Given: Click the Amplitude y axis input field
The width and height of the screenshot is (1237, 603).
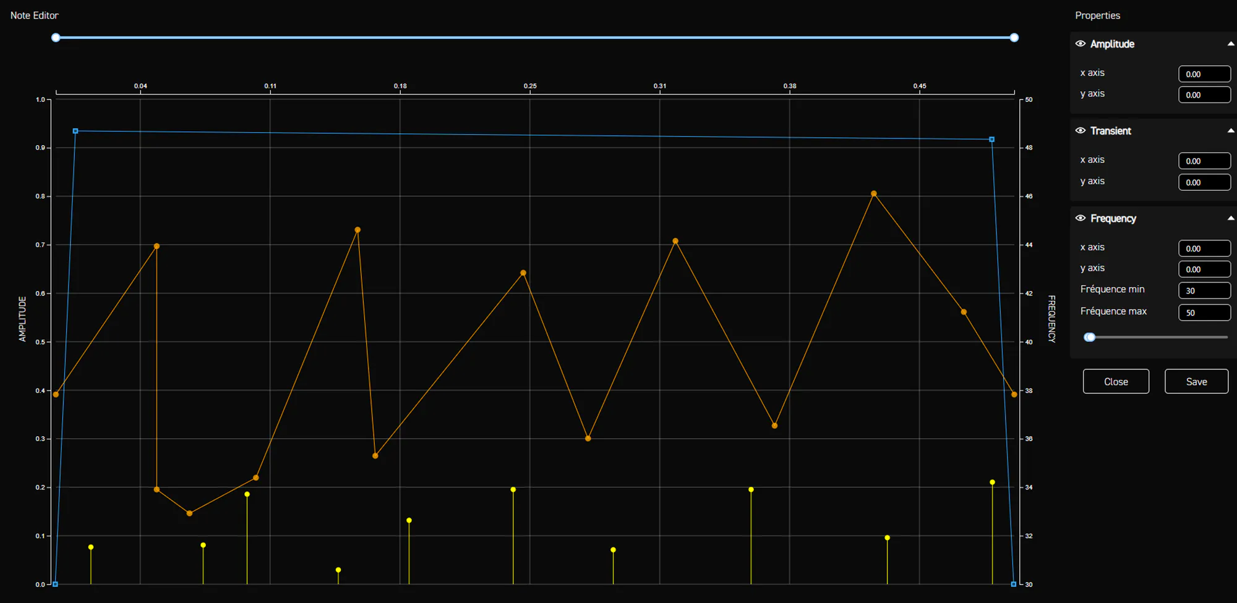Looking at the screenshot, I should pos(1204,95).
